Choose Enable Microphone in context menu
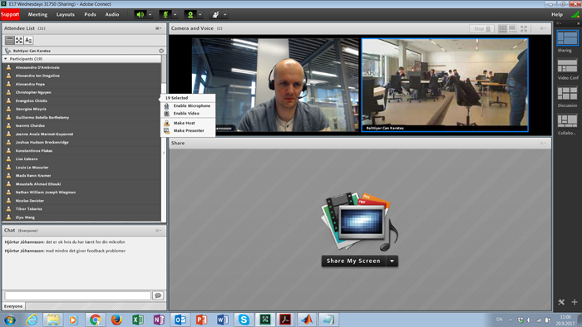 click(x=188, y=106)
